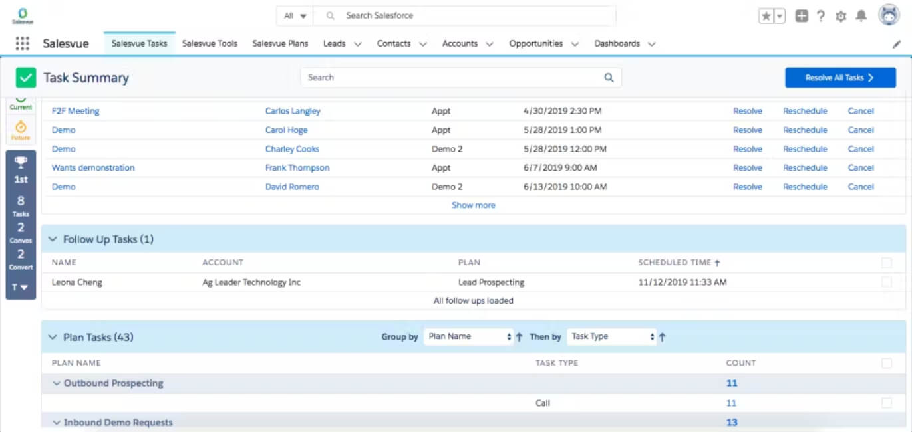The image size is (912, 432).
Task: Click the favorites star icon
Action: click(x=766, y=17)
